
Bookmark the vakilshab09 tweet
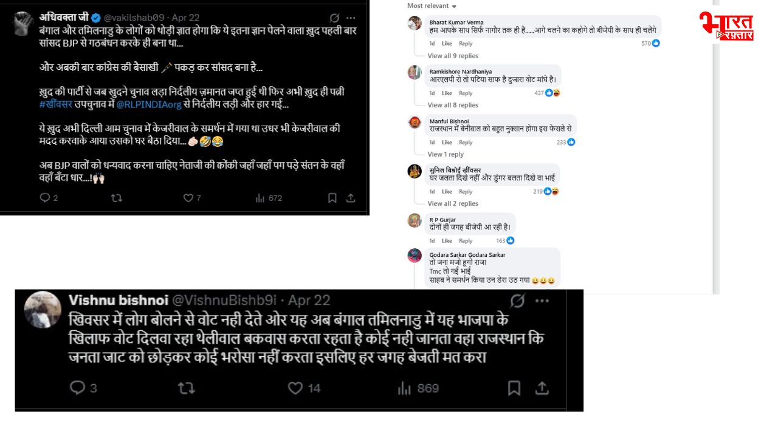[x=332, y=198]
